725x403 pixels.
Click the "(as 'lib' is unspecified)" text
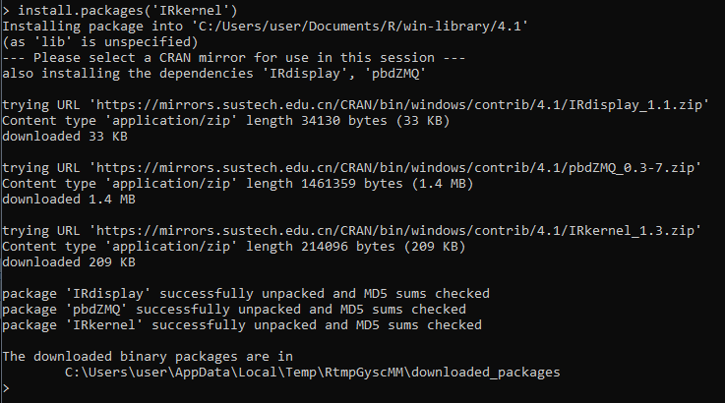pos(98,42)
